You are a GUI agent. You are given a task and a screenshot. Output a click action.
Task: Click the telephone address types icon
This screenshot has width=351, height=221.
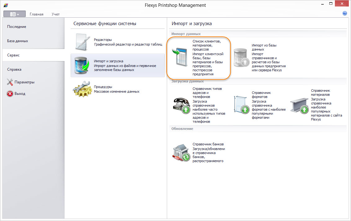[181, 106]
